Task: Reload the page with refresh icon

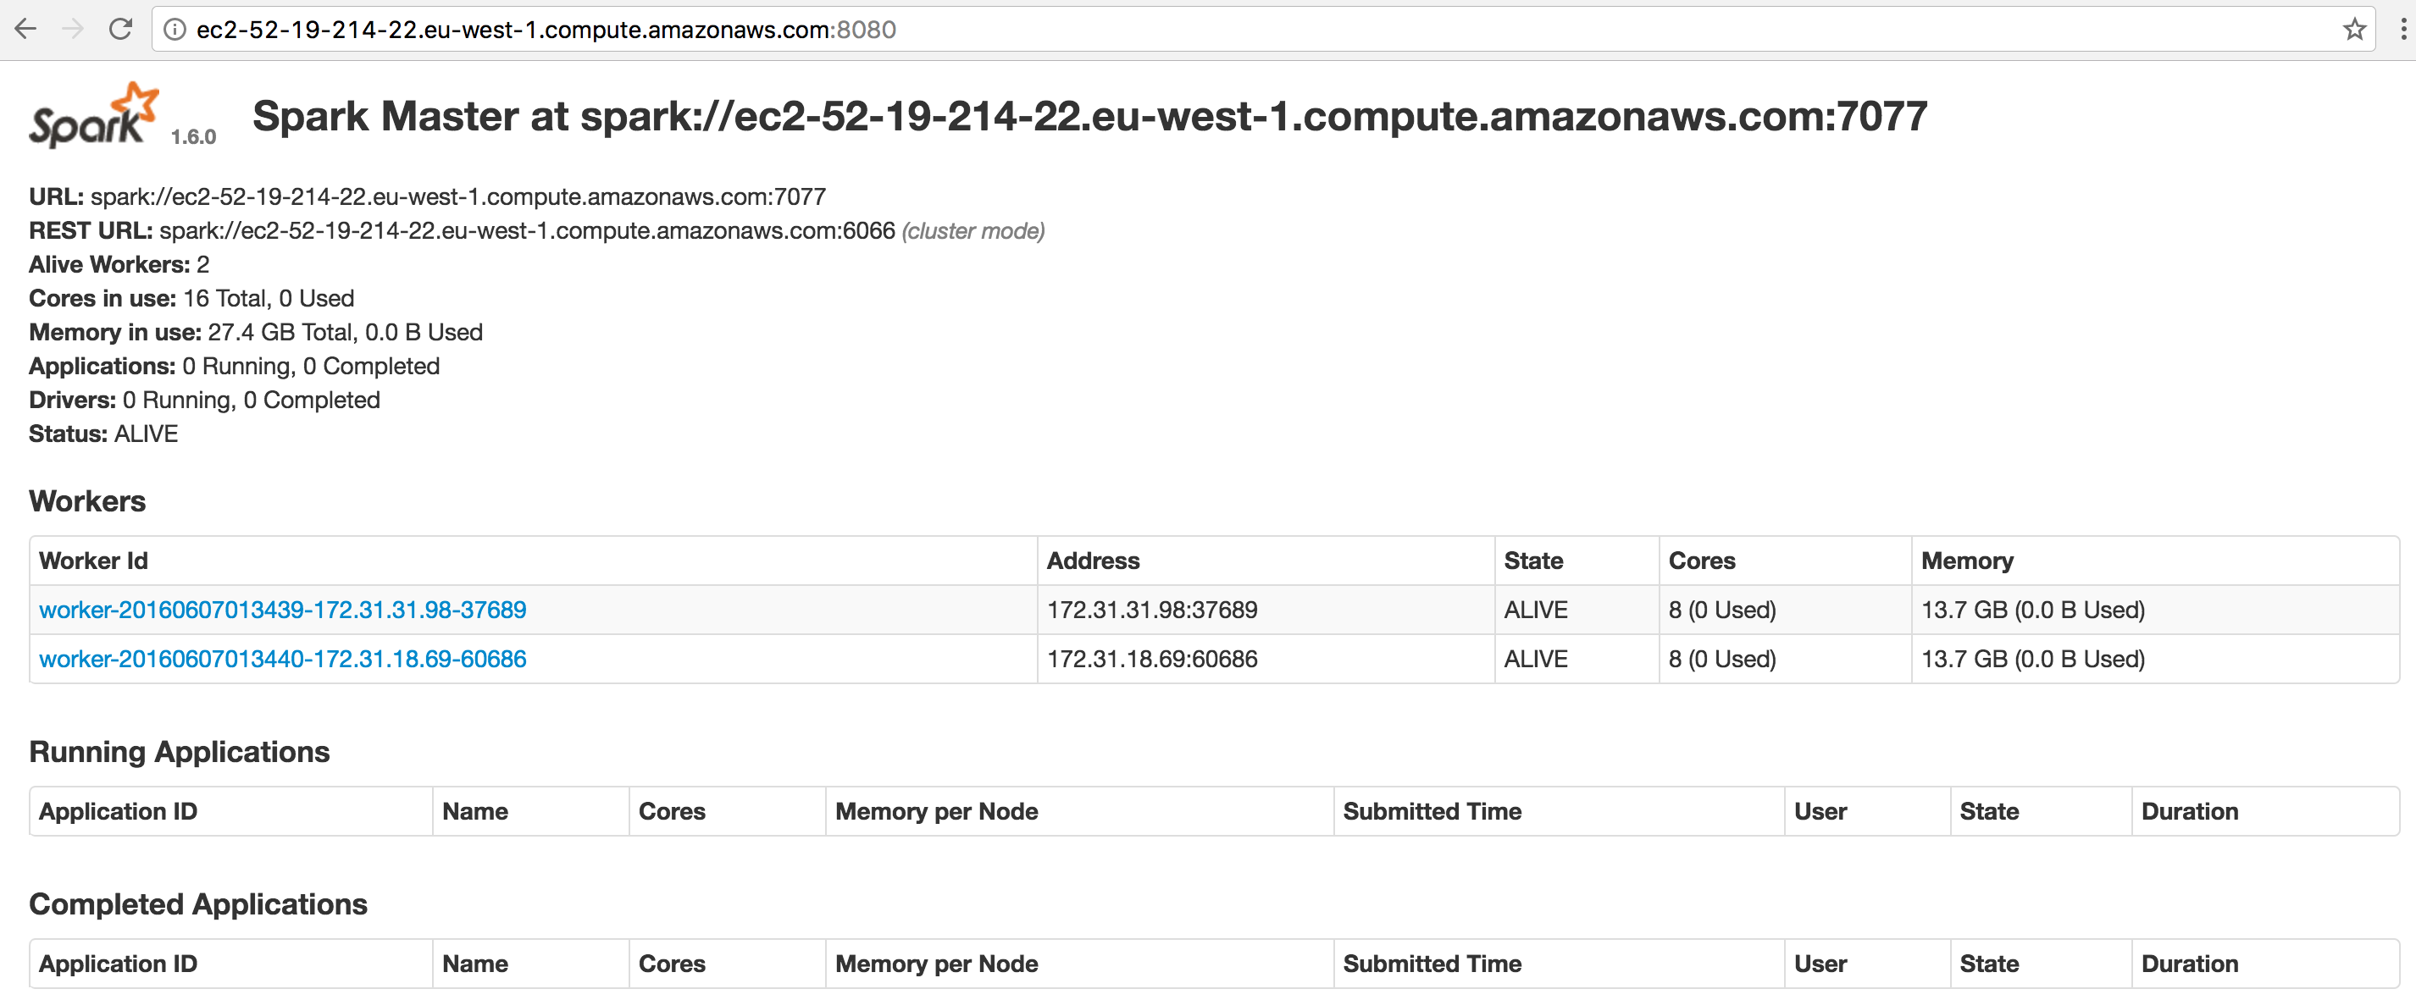Action: click(120, 29)
